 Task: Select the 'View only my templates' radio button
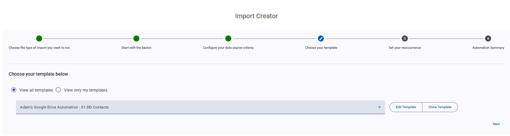(x=58, y=90)
